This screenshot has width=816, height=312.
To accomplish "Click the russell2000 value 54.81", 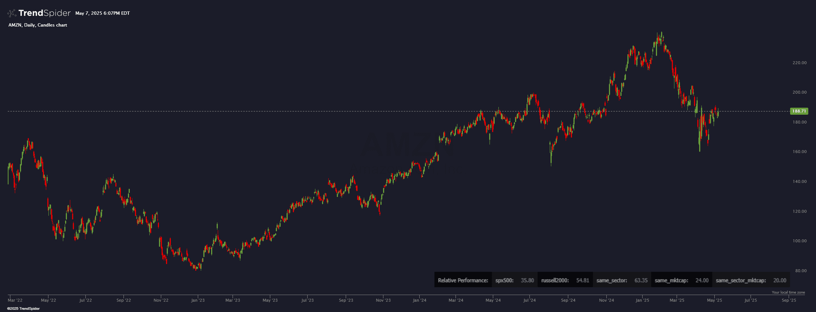I will click(x=583, y=280).
